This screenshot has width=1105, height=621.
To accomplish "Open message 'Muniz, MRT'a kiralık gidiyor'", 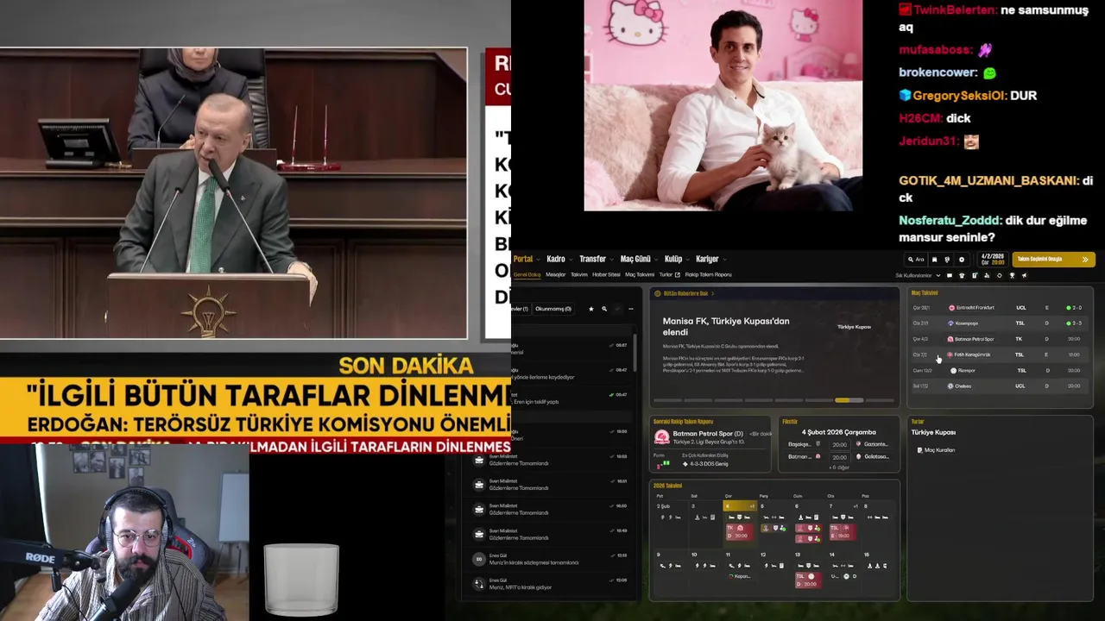I will pyautogui.click(x=552, y=584).
